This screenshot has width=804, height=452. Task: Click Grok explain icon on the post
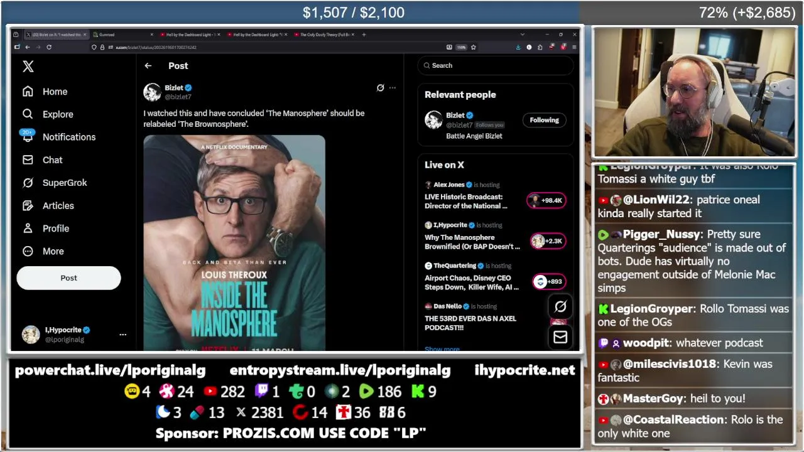[380, 88]
